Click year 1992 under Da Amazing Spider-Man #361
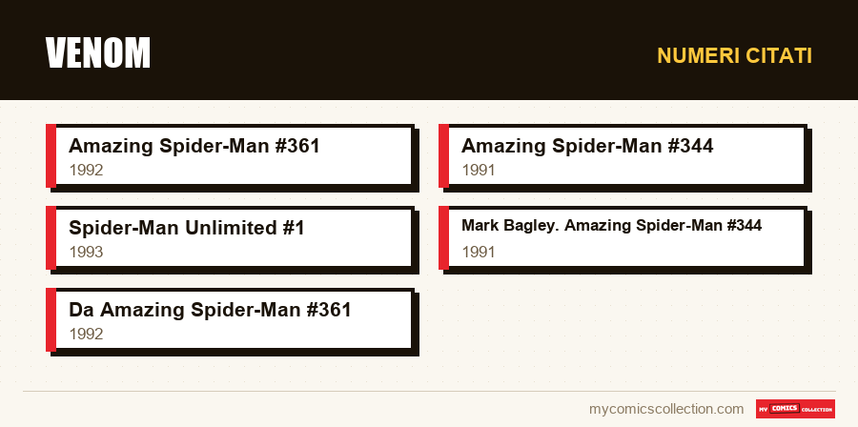Viewport: 858px width, 427px height. click(x=86, y=334)
